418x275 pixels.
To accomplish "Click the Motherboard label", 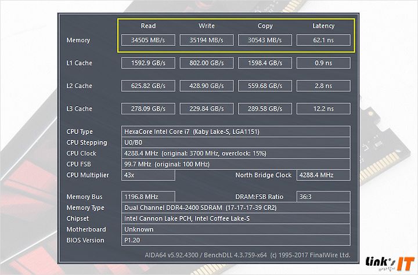I will (x=86, y=229).
